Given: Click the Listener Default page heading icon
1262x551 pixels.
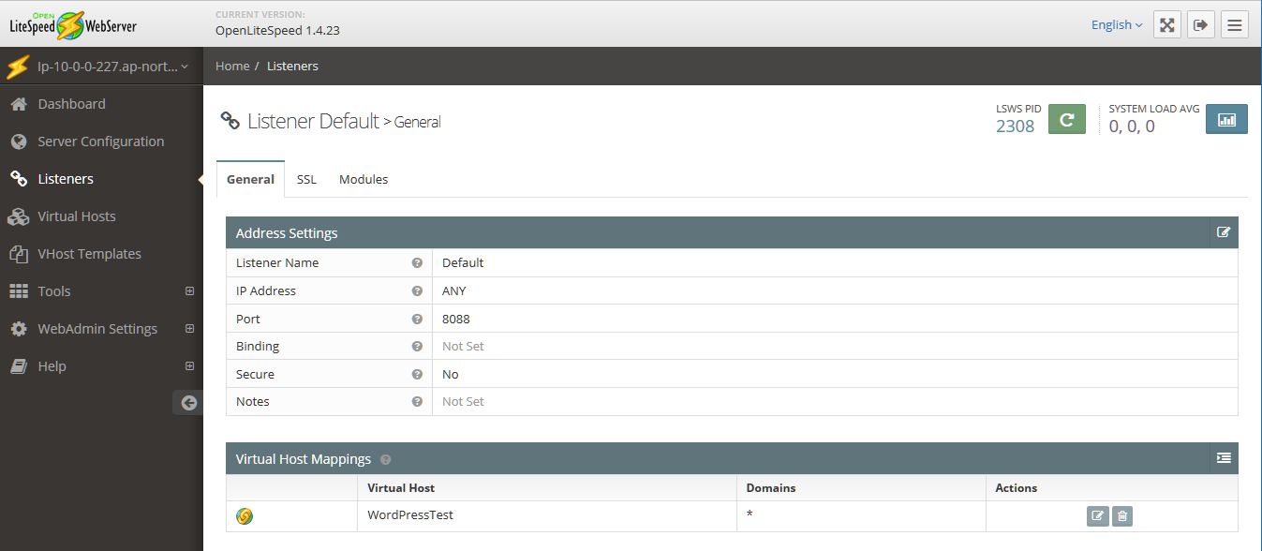Looking at the screenshot, I should click(x=230, y=120).
